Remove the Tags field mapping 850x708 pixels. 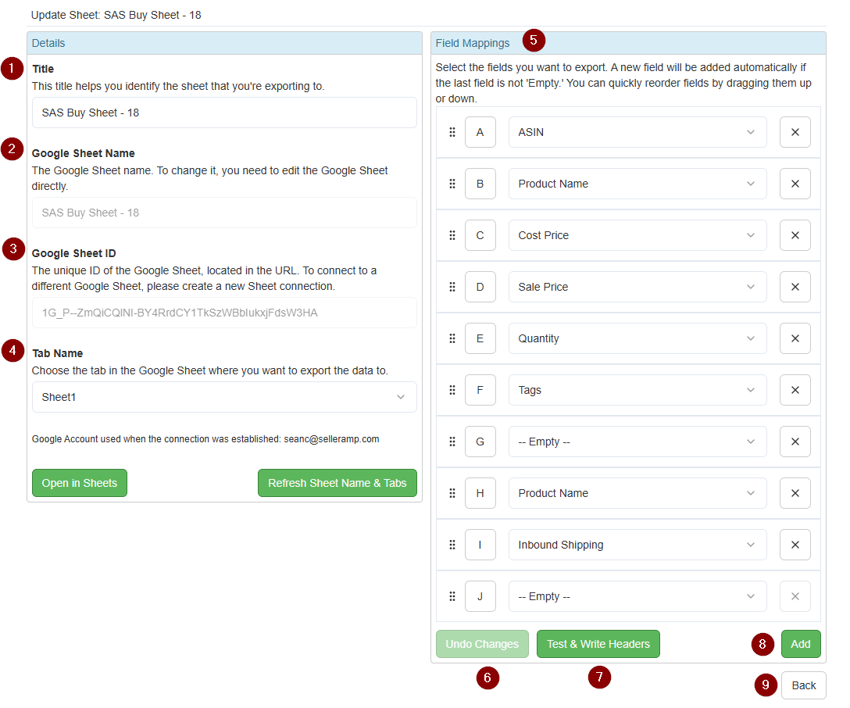pyautogui.click(x=795, y=390)
